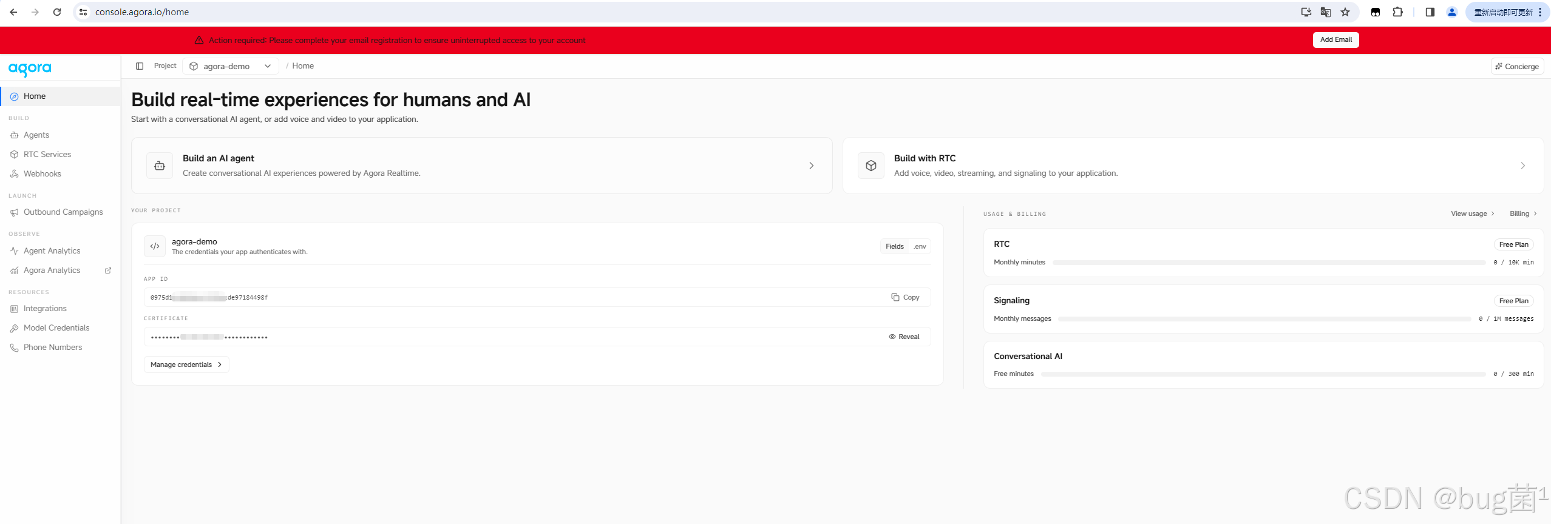
Task: Click the browser forward arrow
Action: tap(35, 12)
